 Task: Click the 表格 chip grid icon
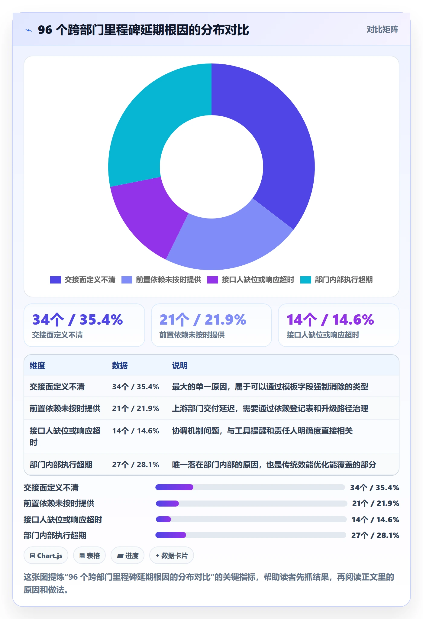[82, 556]
